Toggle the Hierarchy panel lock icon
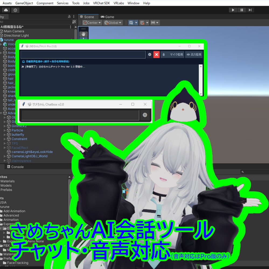 pos(69,16)
